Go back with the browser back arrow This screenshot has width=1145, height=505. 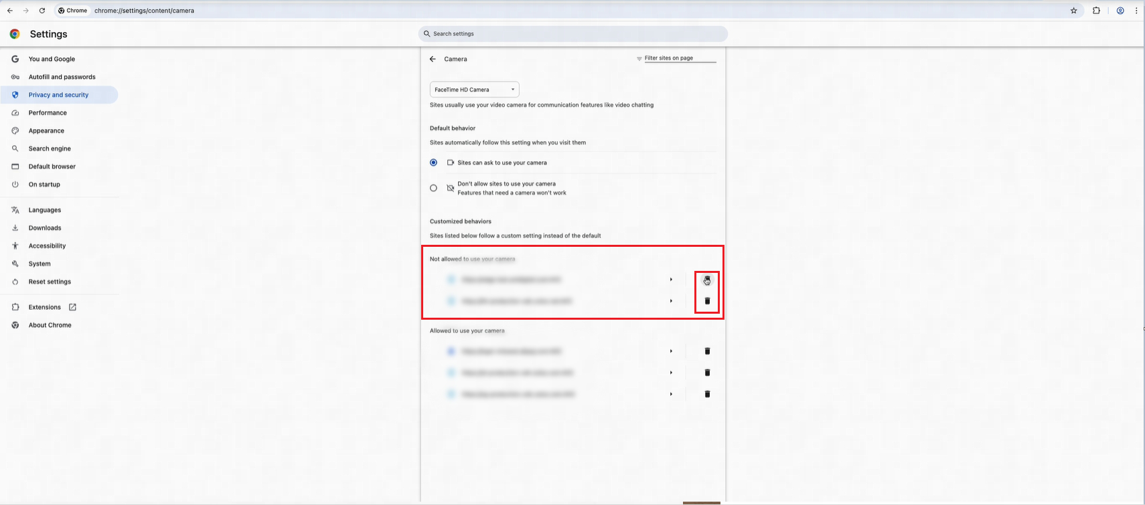[9, 11]
